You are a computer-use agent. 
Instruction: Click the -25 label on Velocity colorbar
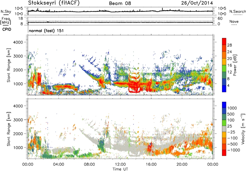232,132
